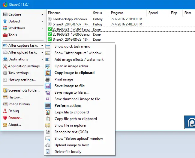
Task: Expand the Tools submenu arrow
Action: pyautogui.click(x=42, y=35)
